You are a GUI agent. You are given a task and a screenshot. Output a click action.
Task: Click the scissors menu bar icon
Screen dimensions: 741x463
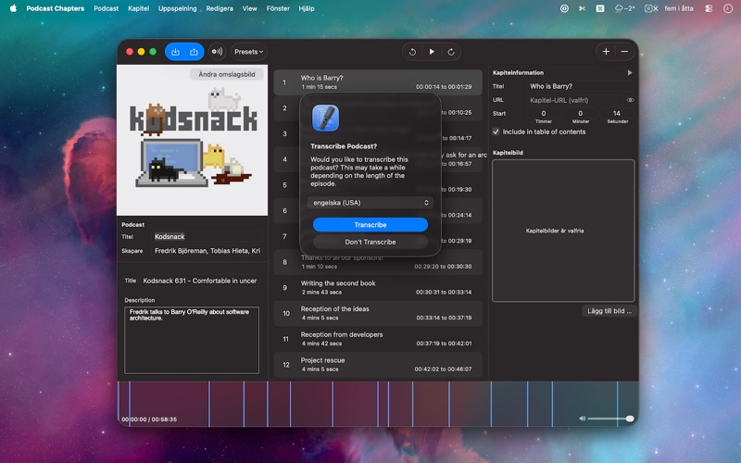(x=582, y=8)
